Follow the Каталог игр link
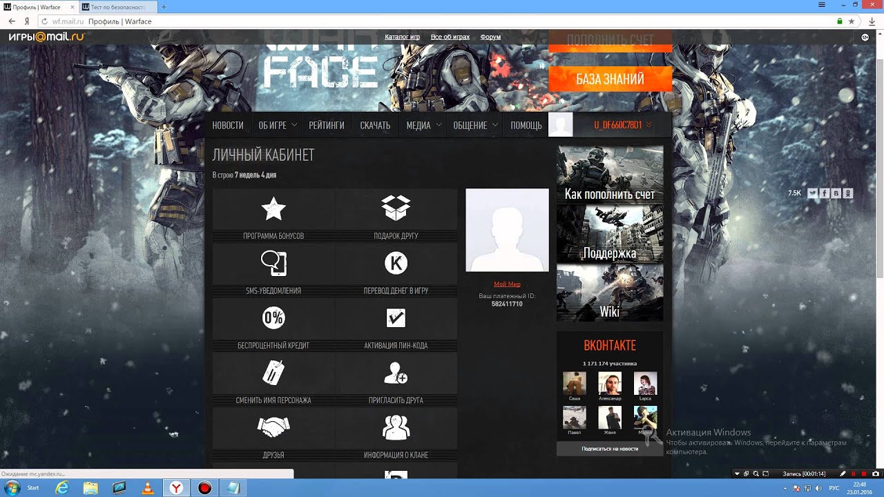The image size is (884, 497). click(402, 37)
